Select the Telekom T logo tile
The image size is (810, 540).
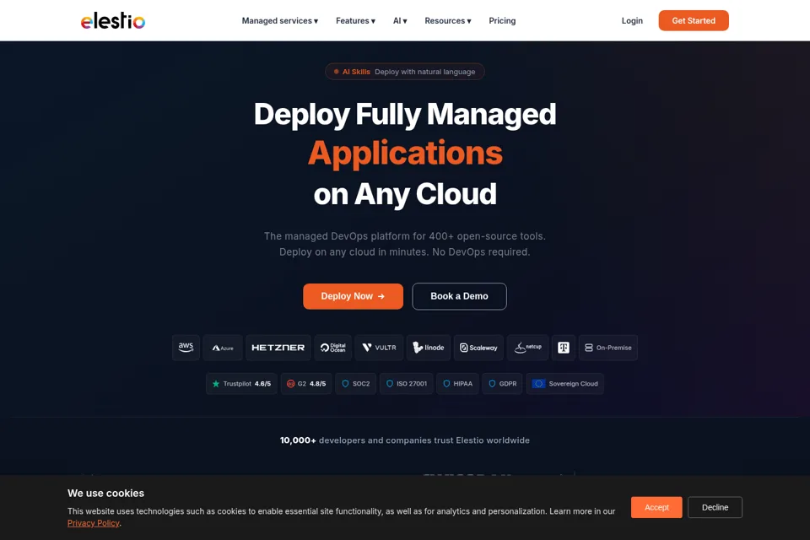click(564, 348)
